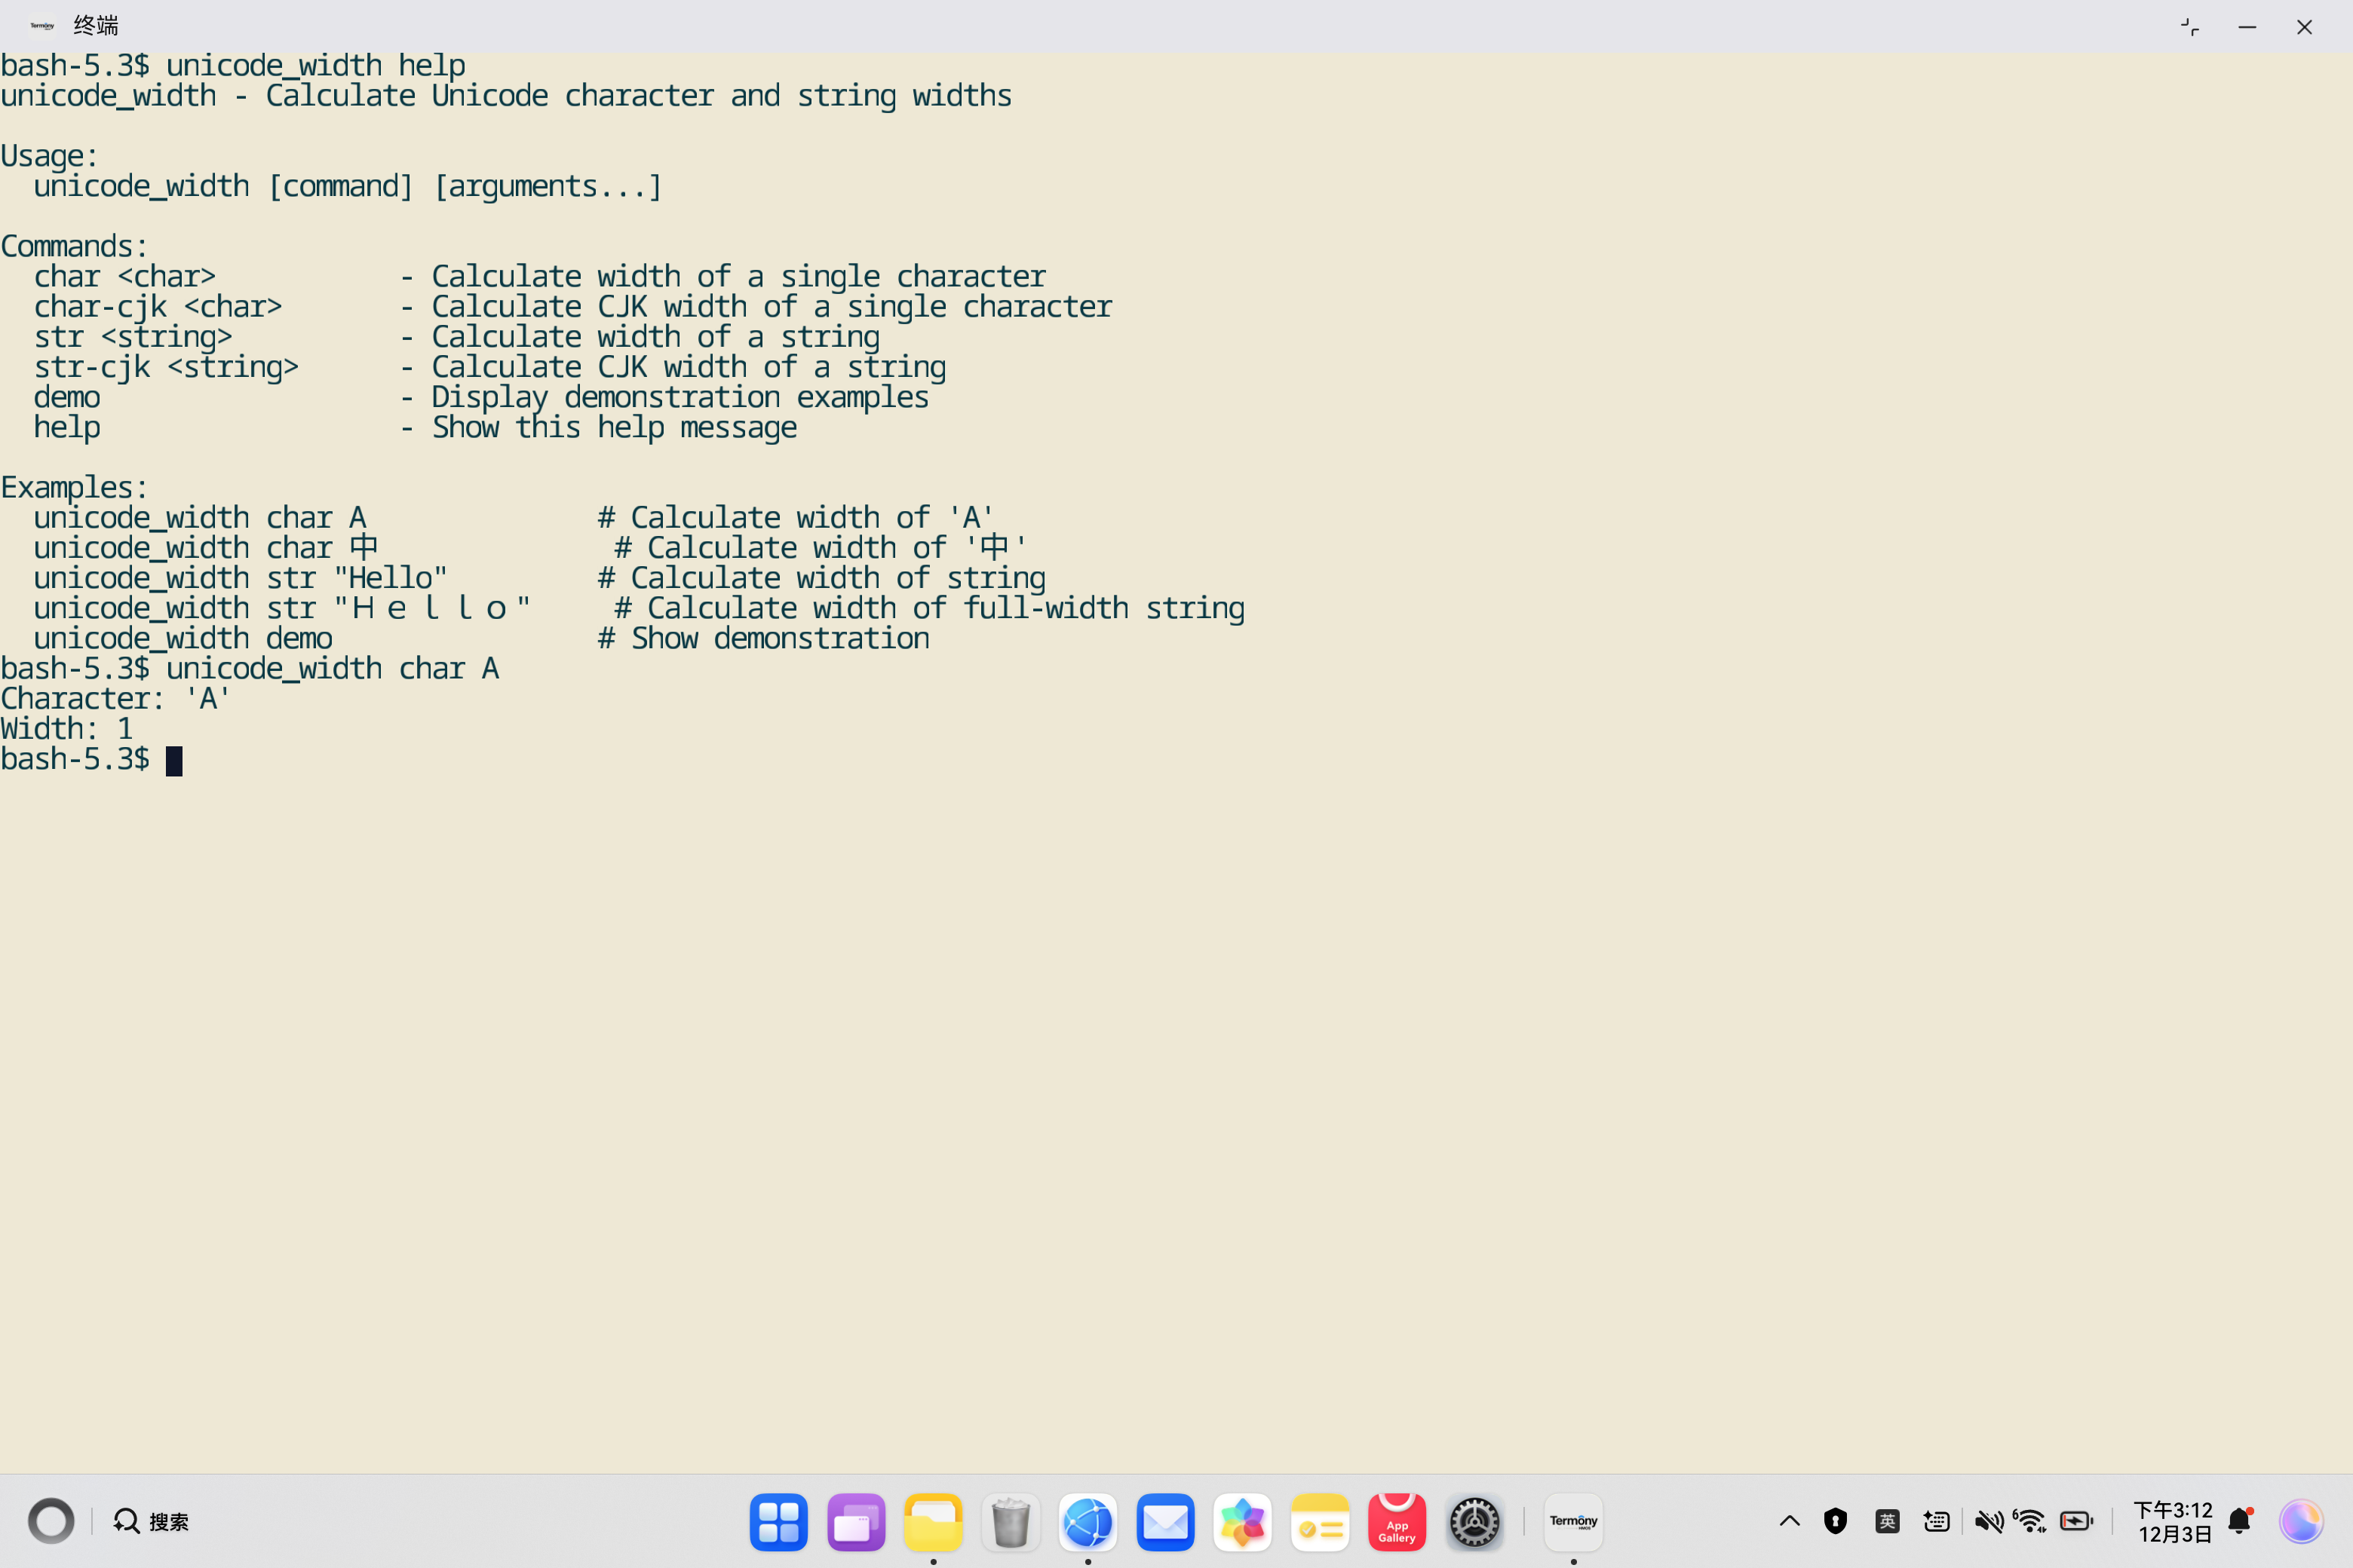
Task: Click the terminal cursor prompt line
Action: 174,761
